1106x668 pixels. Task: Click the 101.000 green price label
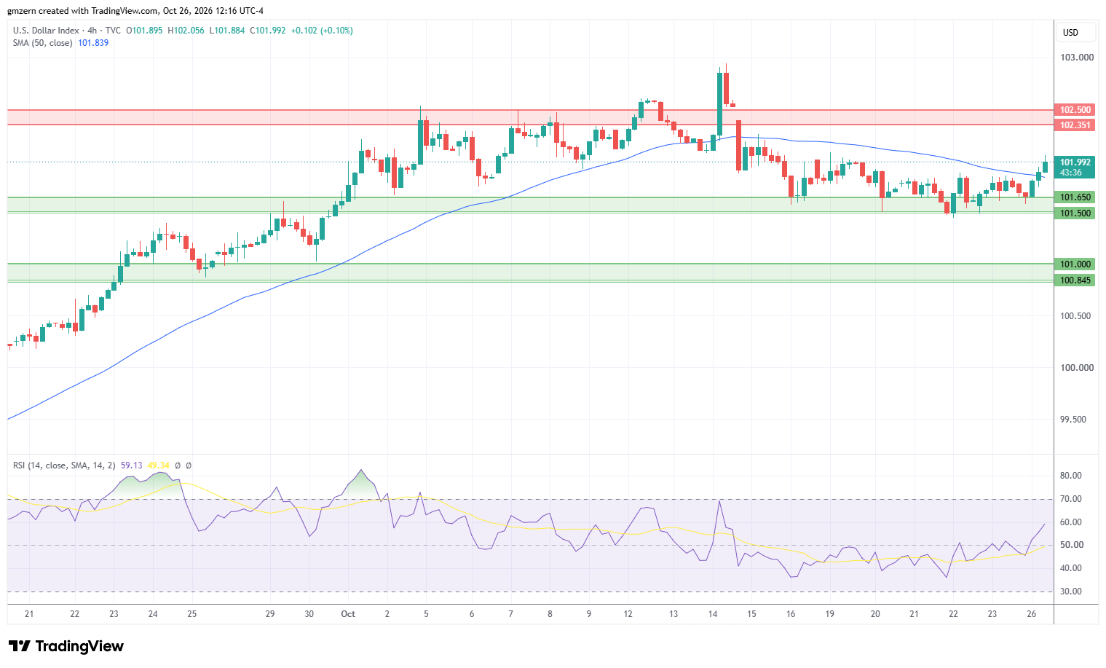click(x=1075, y=264)
